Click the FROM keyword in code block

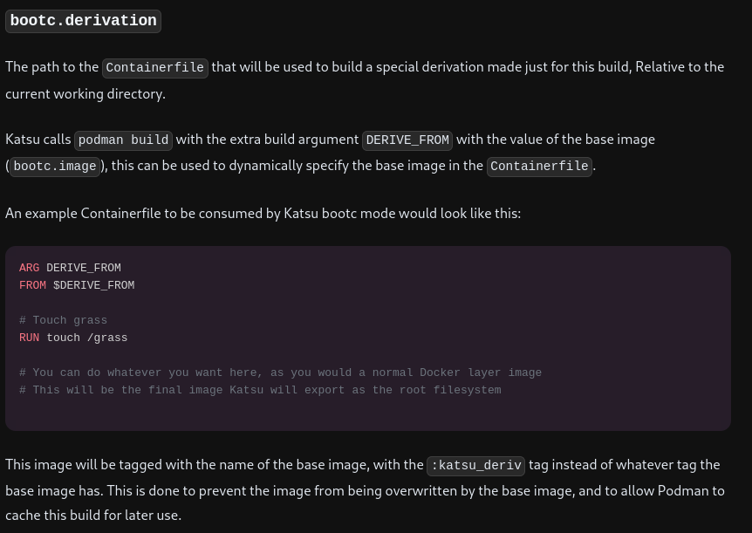32,285
